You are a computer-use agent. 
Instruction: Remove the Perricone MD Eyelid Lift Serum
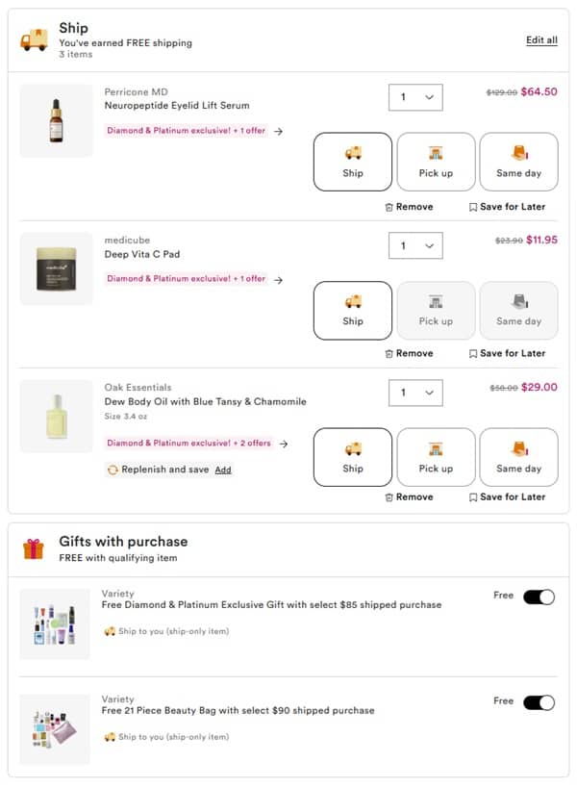click(x=409, y=207)
